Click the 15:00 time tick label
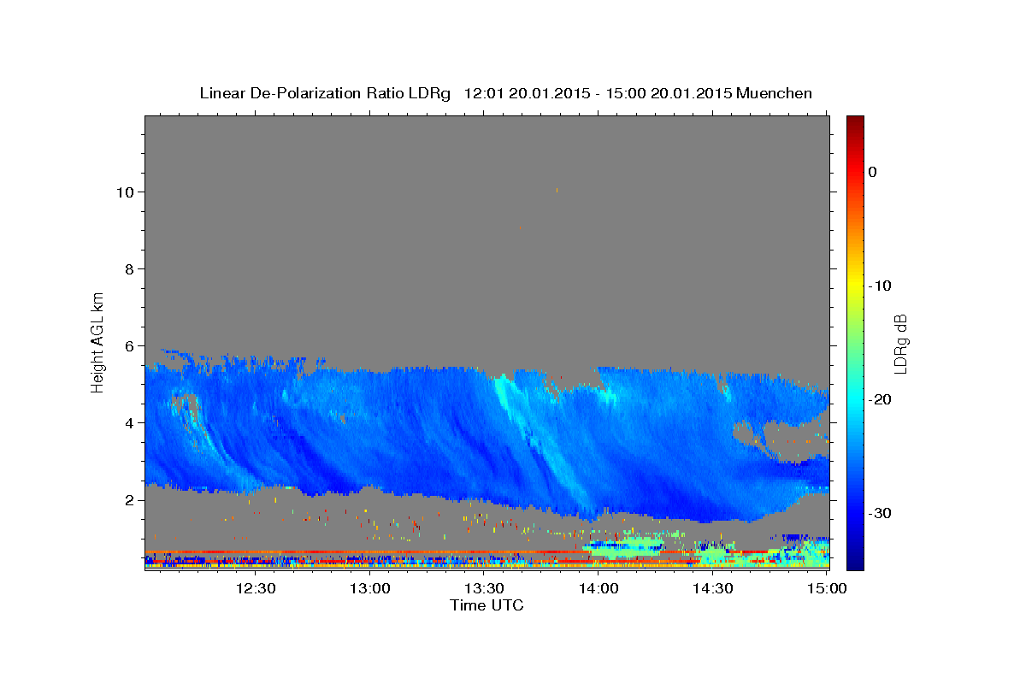 click(x=827, y=588)
